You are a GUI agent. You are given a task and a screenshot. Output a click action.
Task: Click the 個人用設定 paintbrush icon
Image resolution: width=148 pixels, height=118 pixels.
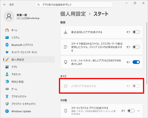pyautogui.click(x=7, y=60)
